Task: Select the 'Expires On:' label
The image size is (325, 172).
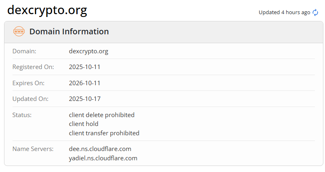Action: (28, 83)
